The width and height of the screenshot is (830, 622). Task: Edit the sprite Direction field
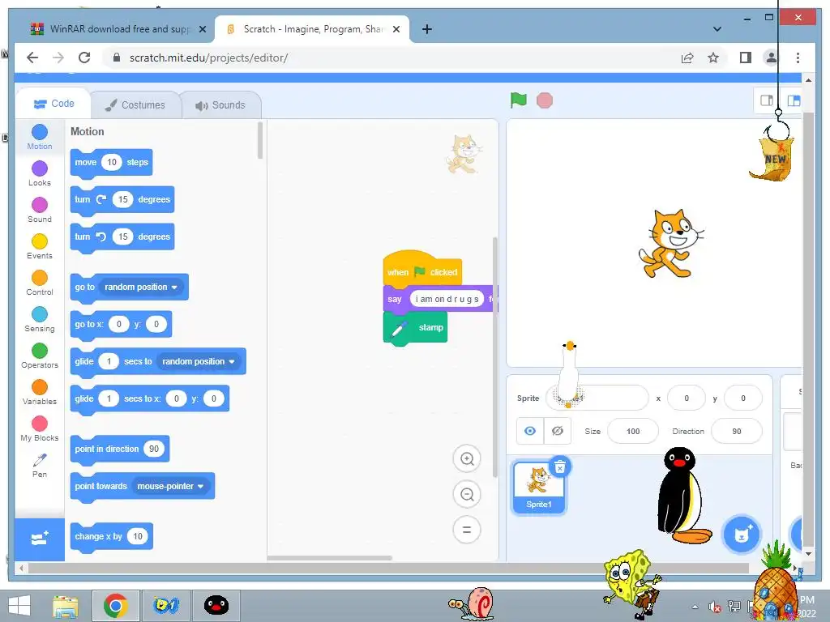coord(736,431)
